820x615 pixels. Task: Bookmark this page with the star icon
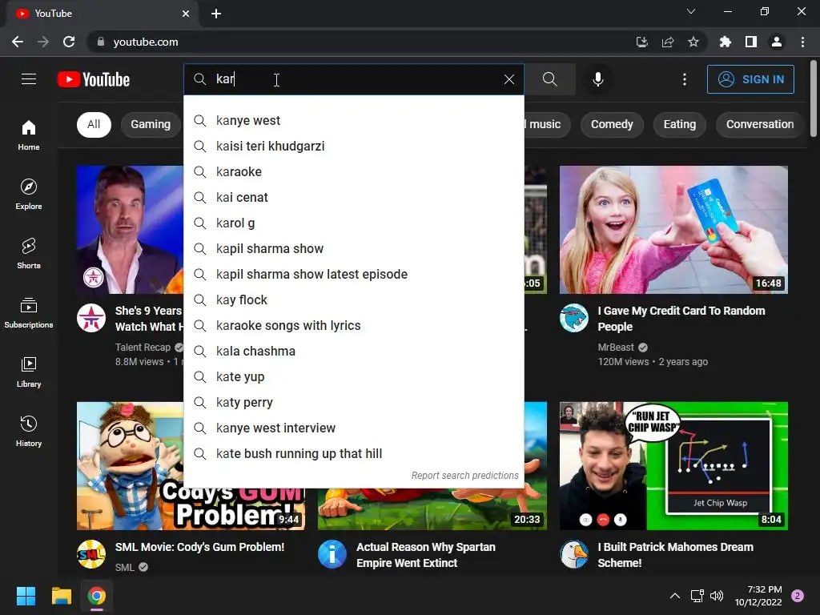click(693, 42)
